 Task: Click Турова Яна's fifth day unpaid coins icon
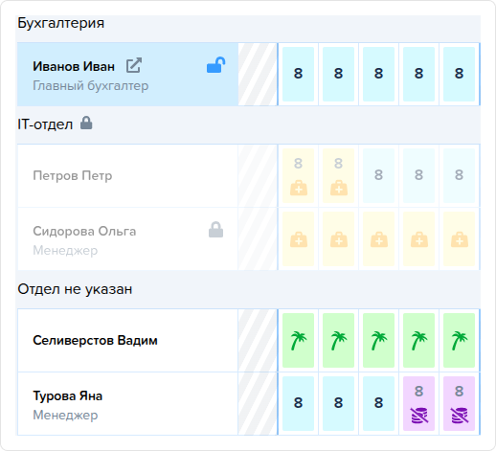(460, 415)
